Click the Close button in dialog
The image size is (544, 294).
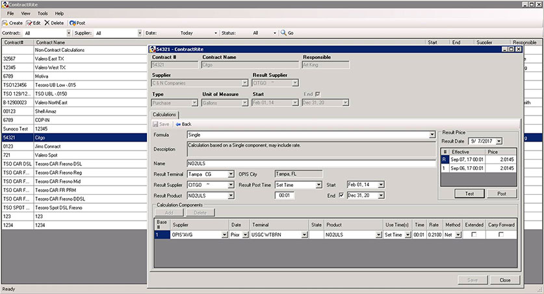tap(505, 280)
